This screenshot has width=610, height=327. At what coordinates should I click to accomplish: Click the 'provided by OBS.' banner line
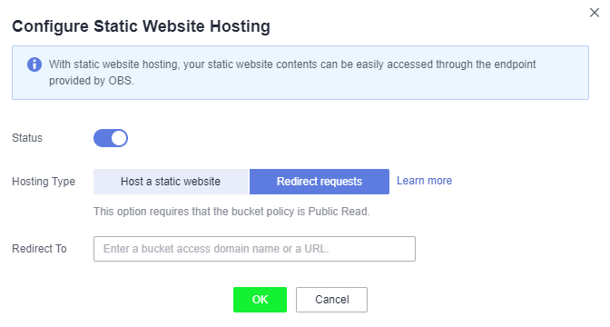click(92, 81)
